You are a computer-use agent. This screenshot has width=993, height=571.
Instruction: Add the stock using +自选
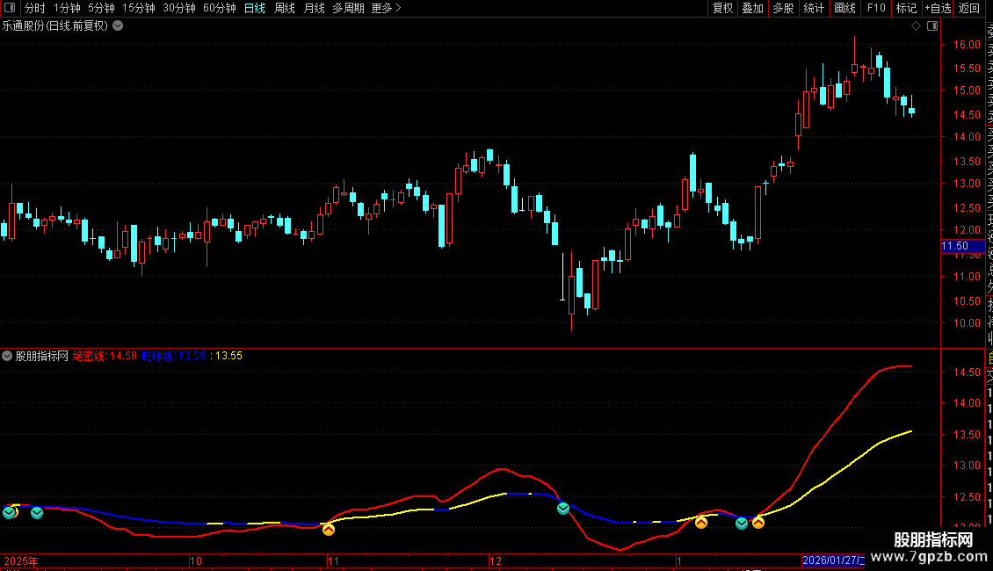tap(938, 8)
